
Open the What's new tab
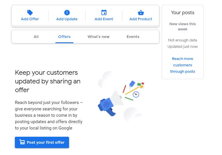98,37
